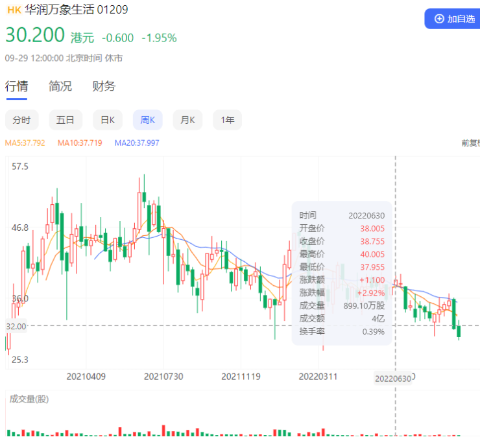Select the 月K chart period
The width and height of the screenshot is (480, 446).
187,120
